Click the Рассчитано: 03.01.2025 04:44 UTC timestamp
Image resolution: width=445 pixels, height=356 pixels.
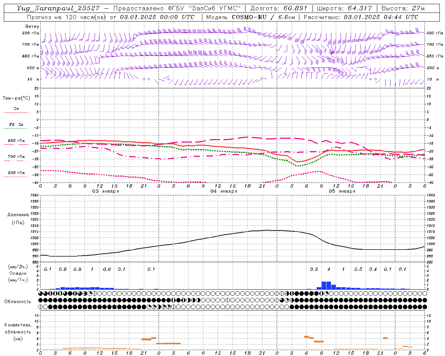click(361, 17)
